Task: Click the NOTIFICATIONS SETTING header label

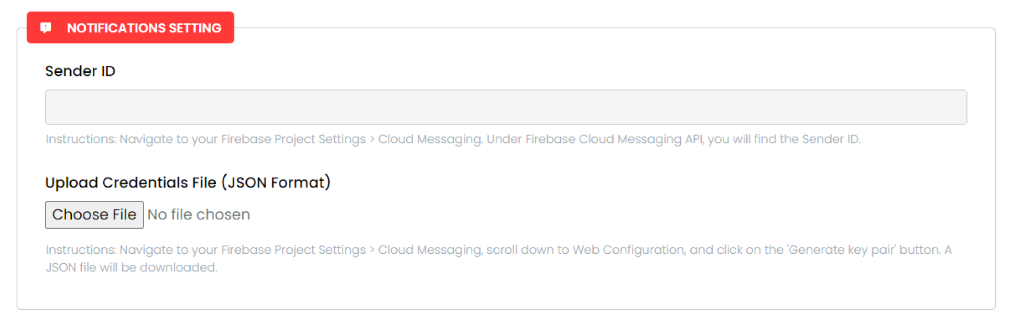Action: pyautogui.click(x=144, y=28)
